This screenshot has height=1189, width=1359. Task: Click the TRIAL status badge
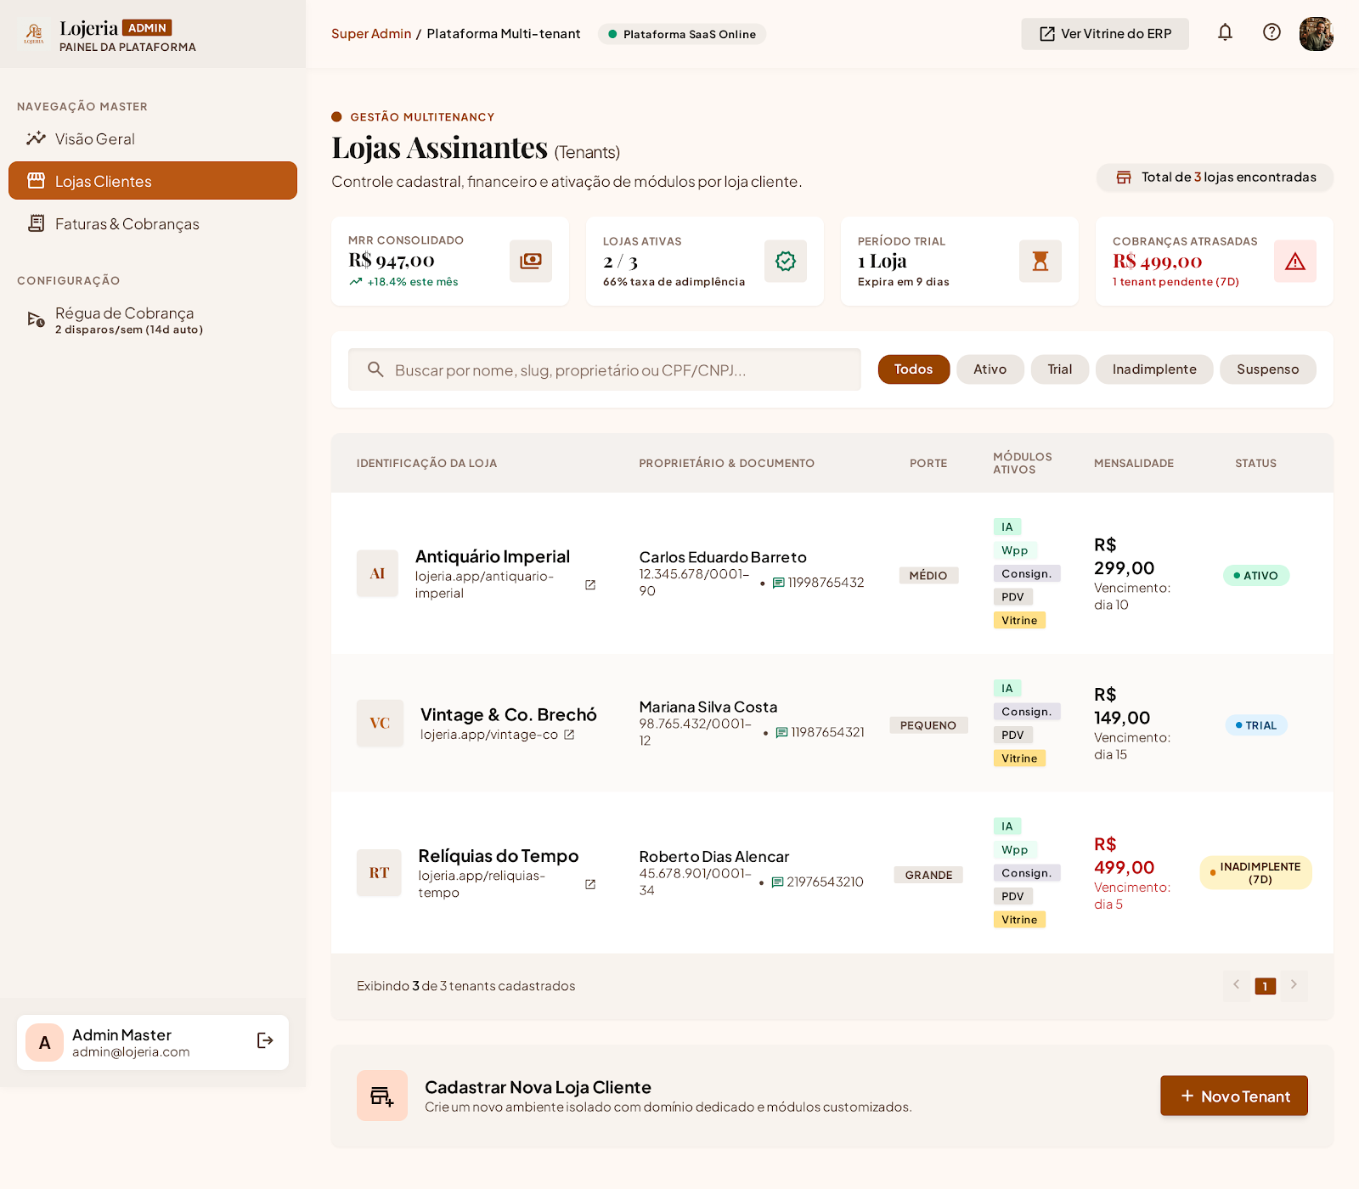(1256, 725)
